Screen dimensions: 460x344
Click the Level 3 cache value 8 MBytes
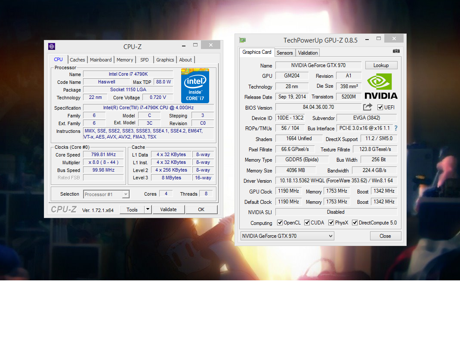pyautogui.click(x=171, y=178)
